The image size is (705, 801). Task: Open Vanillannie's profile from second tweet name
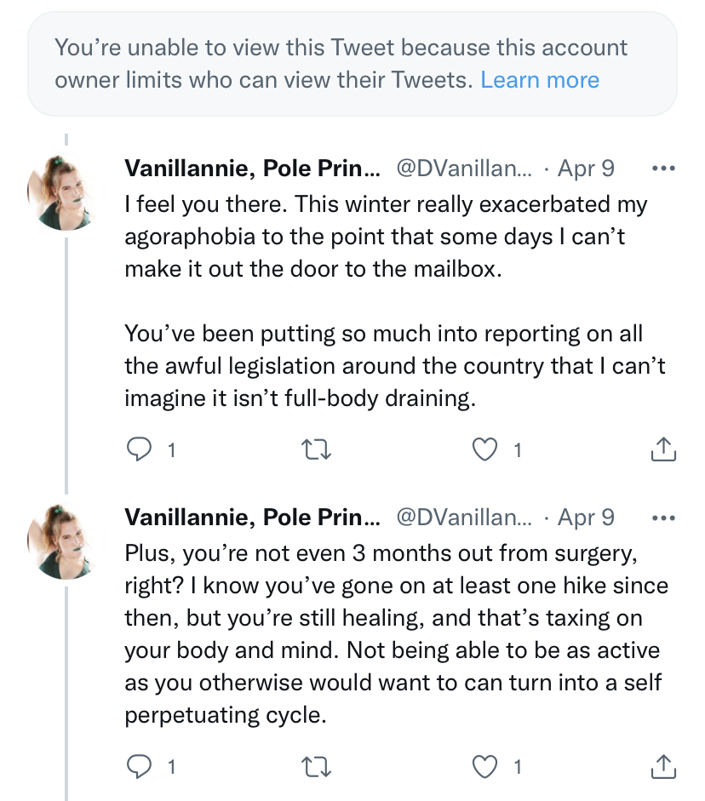[x=252, y=518]
